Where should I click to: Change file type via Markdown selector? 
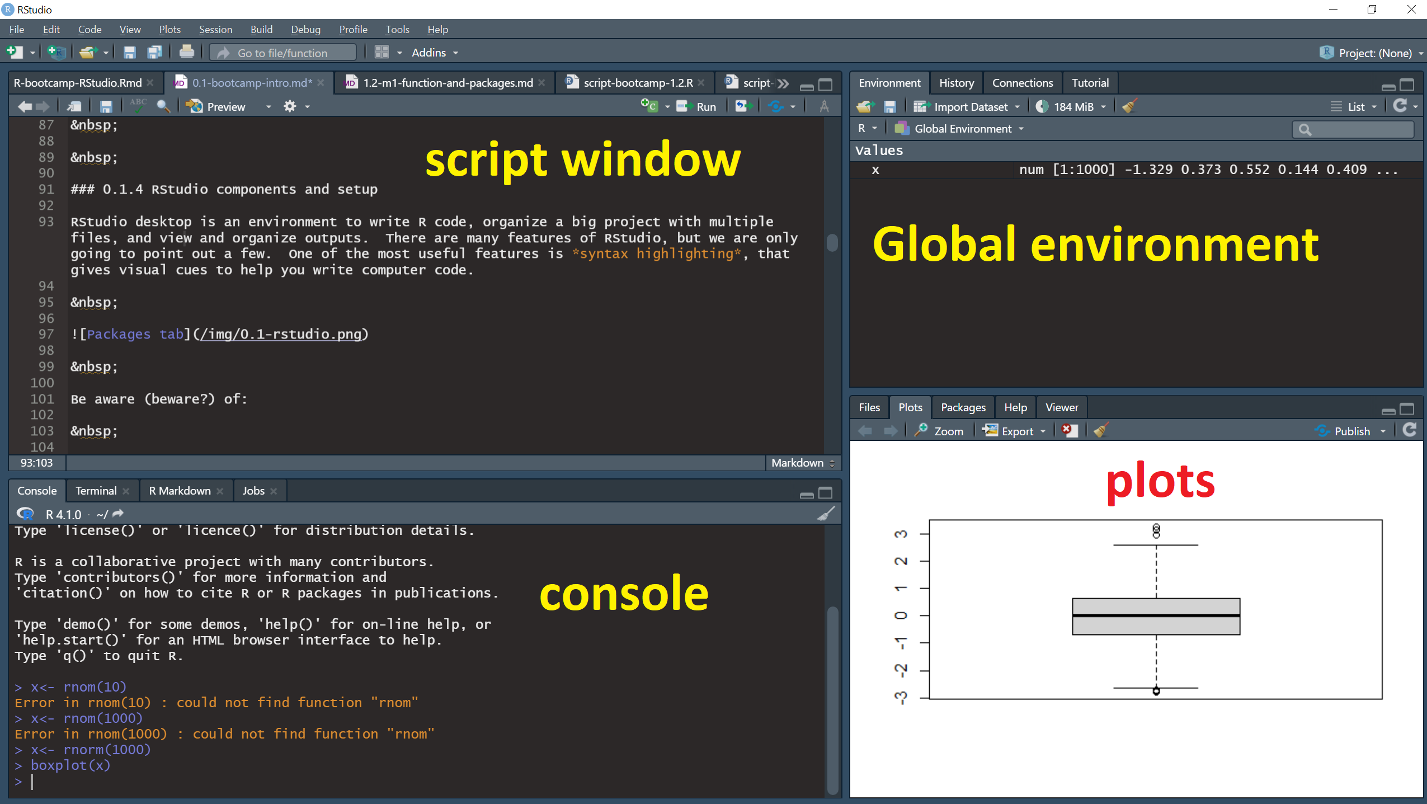coord(802,463)
